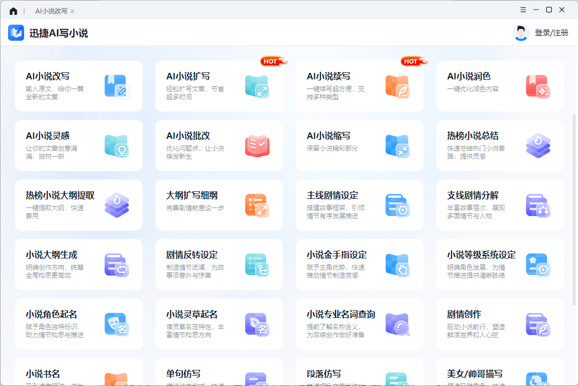The image size is (579, 386).
Task: Click the 小说大纲生成 title
Action: click(51, 255)
